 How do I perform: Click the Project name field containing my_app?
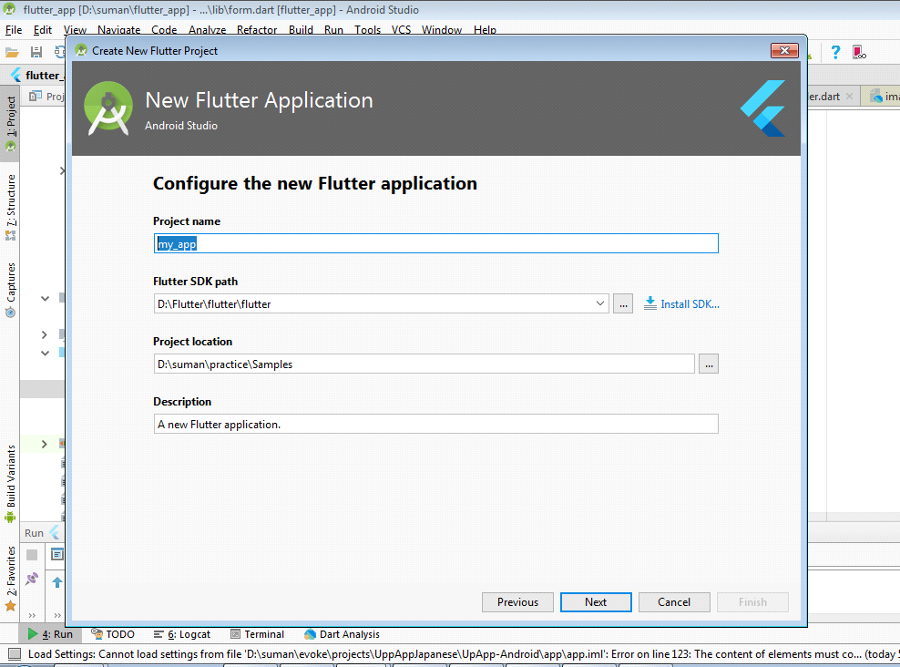(x=435, y=243)
